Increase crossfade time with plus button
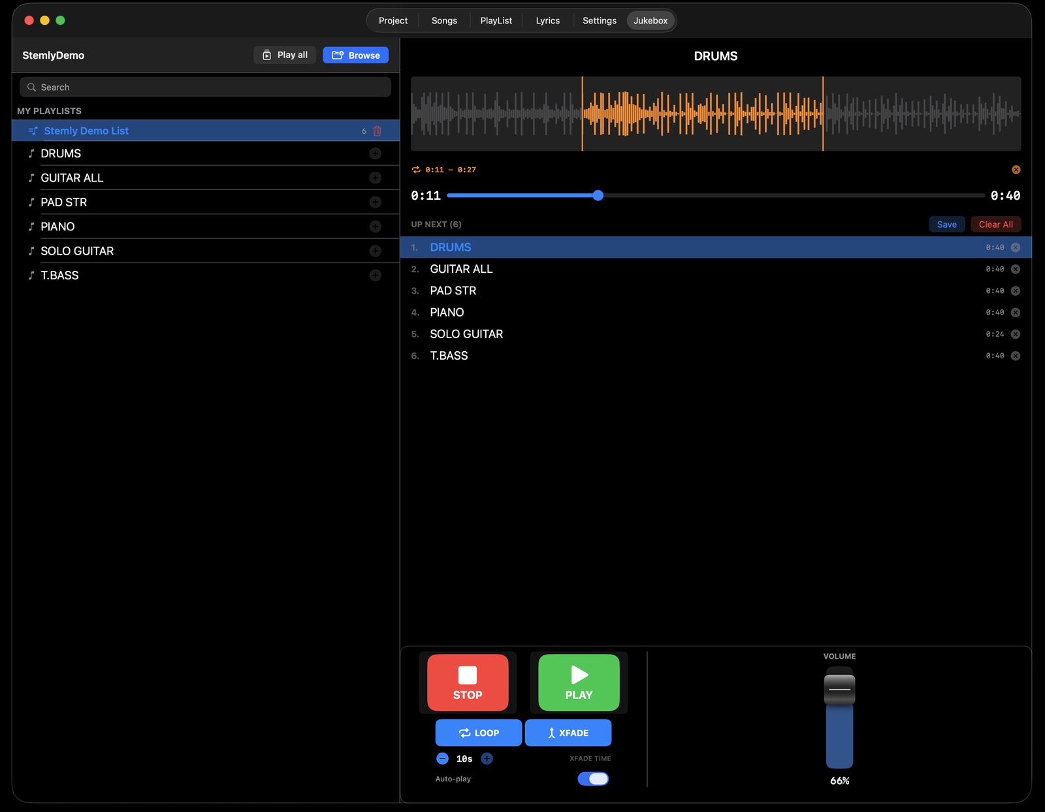 point(487,758)
